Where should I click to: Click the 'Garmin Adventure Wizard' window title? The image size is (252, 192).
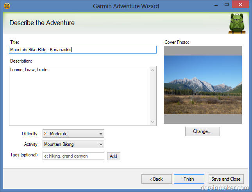(126, 6)
